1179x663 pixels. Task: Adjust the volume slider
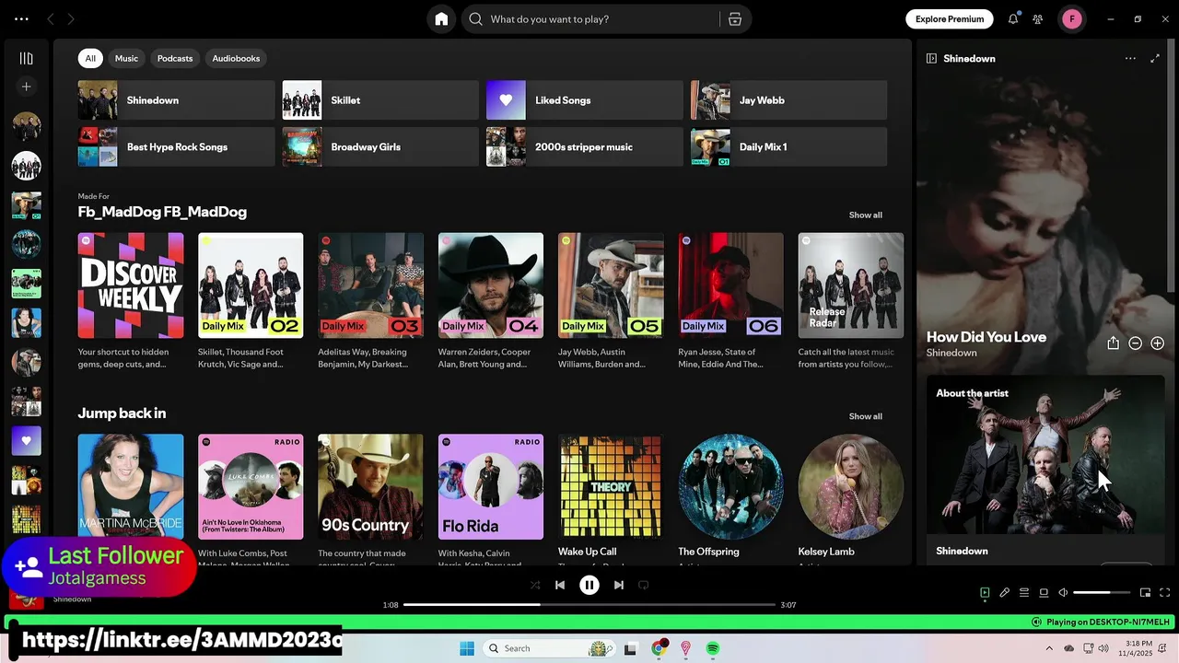click(x=1102, y=593)
